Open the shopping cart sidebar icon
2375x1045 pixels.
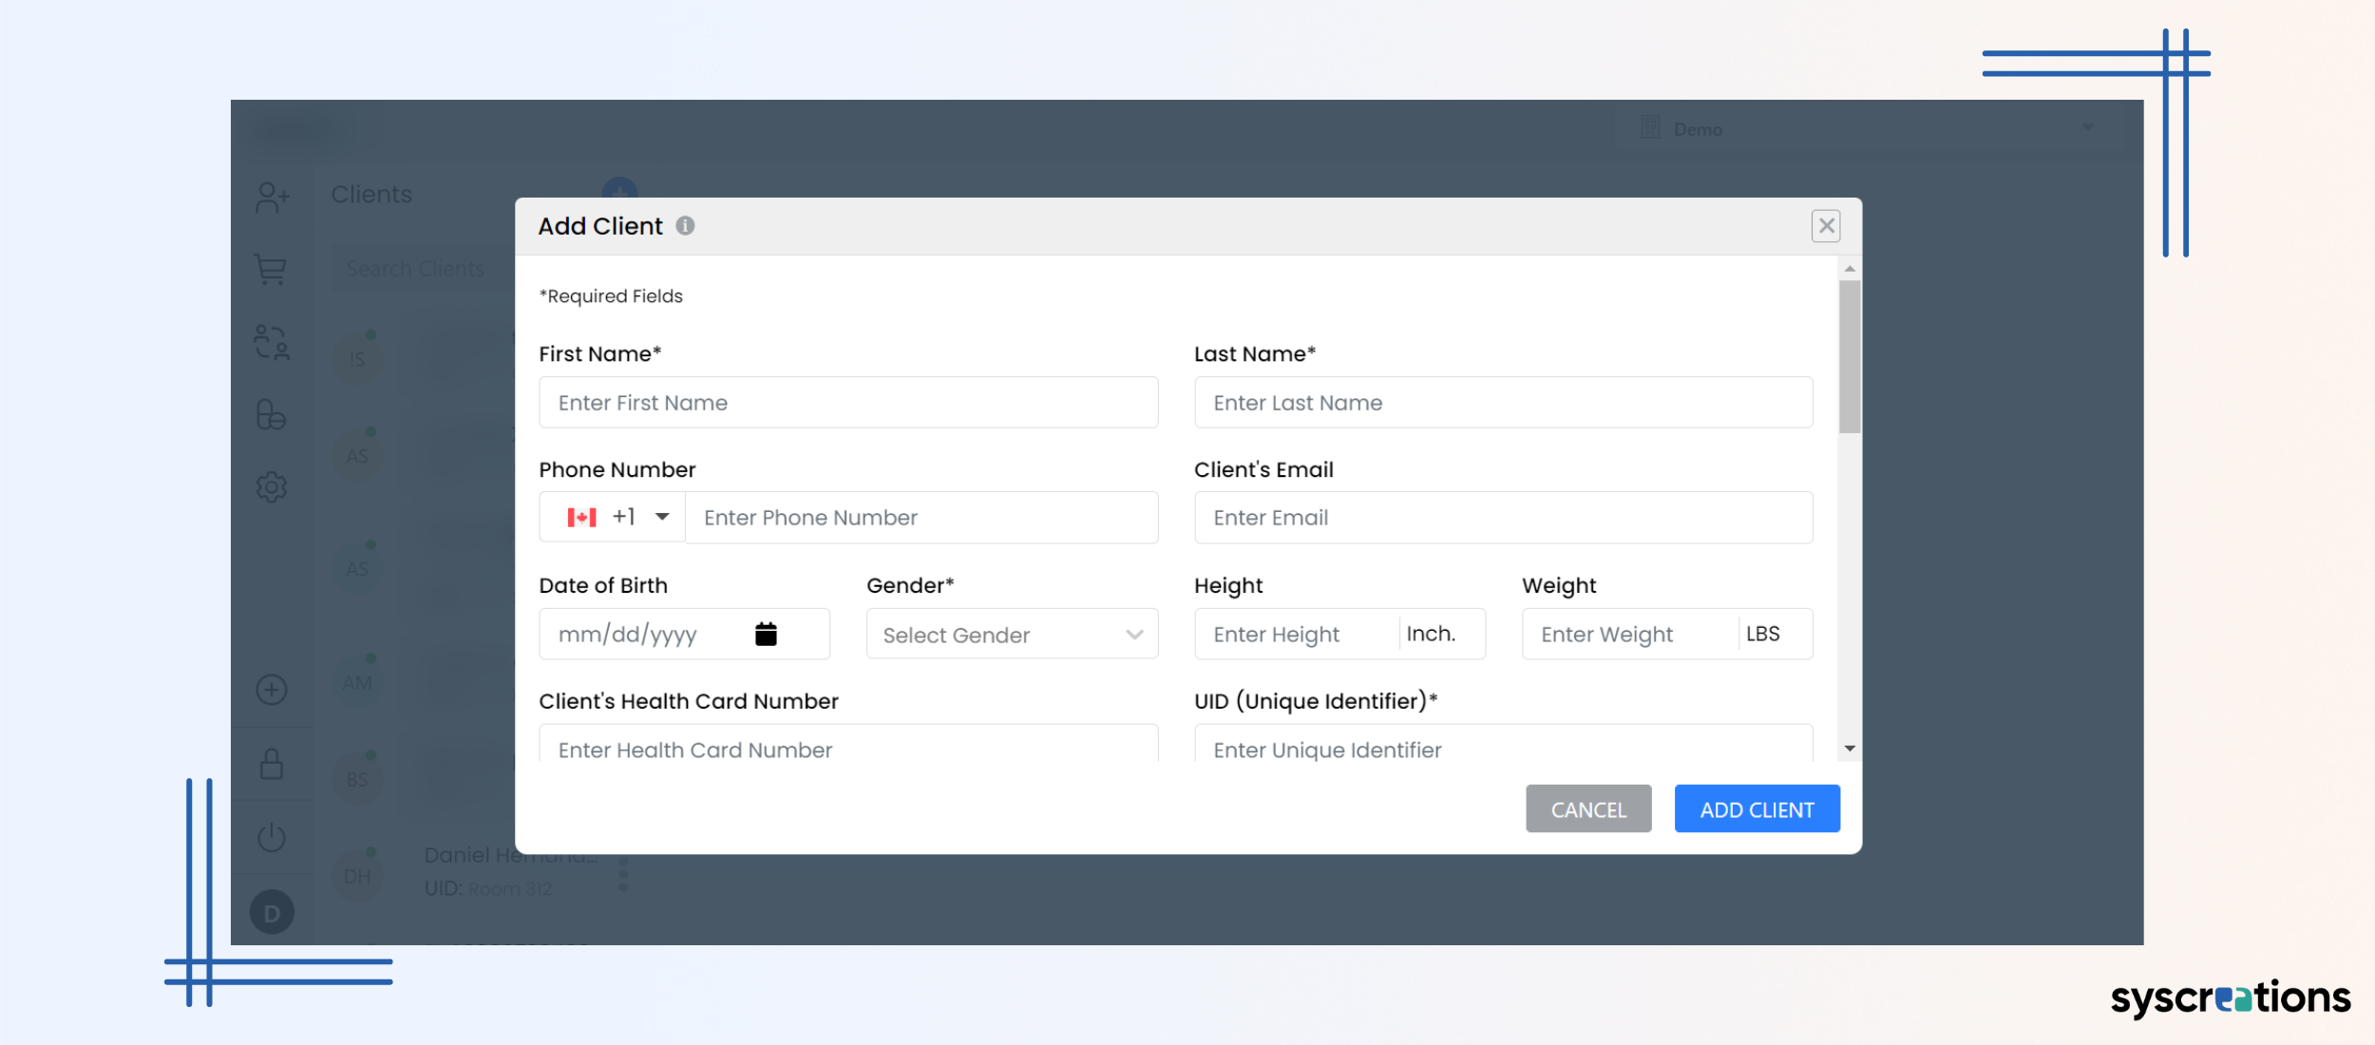point(272,270)
